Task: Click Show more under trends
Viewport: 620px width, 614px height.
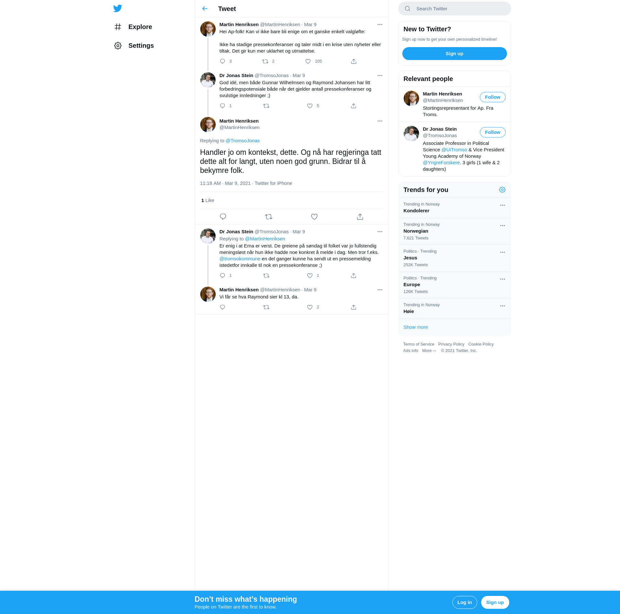Action: point(416,327)
